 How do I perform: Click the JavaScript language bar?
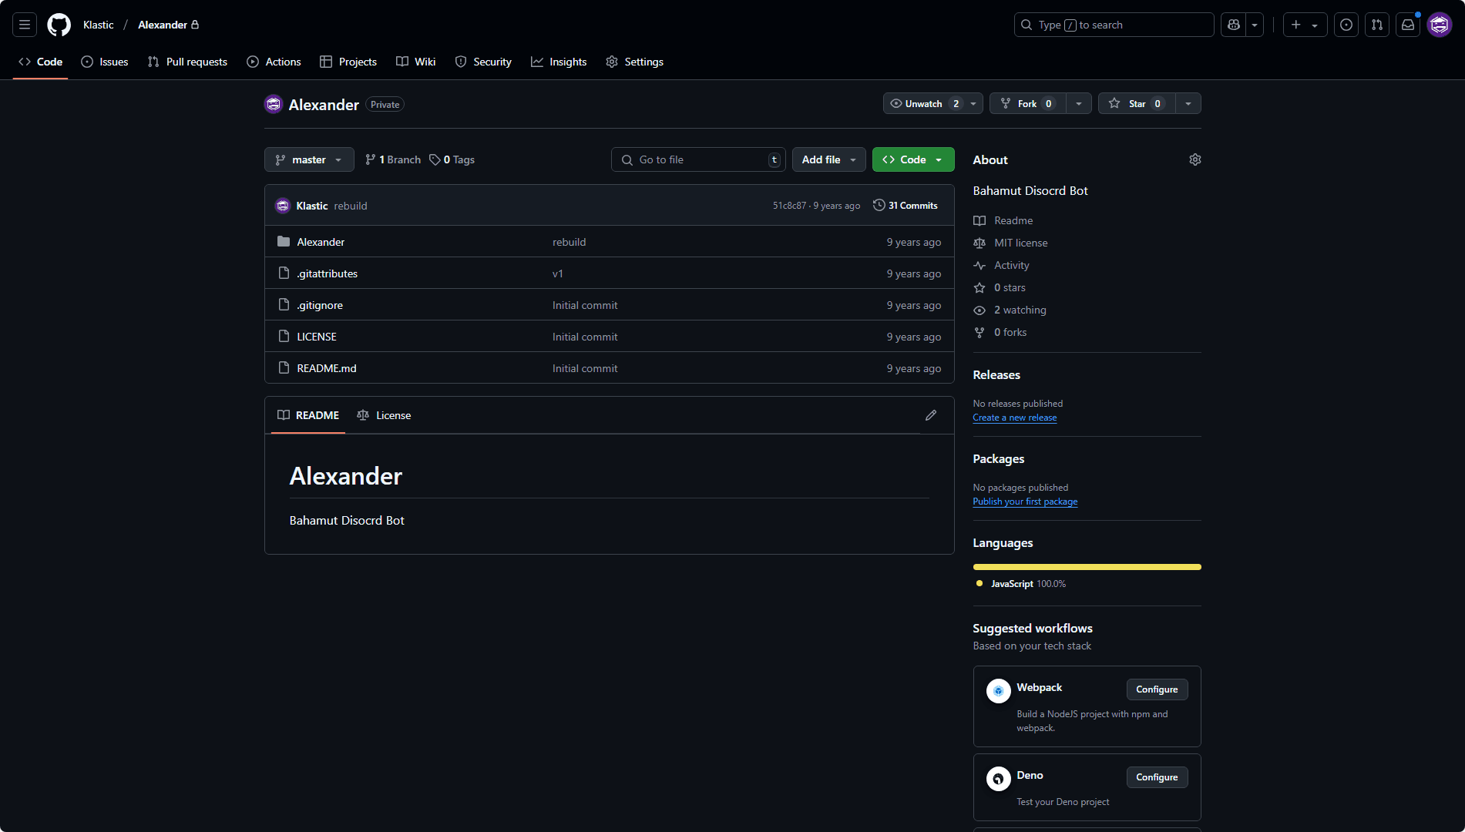1087,567
